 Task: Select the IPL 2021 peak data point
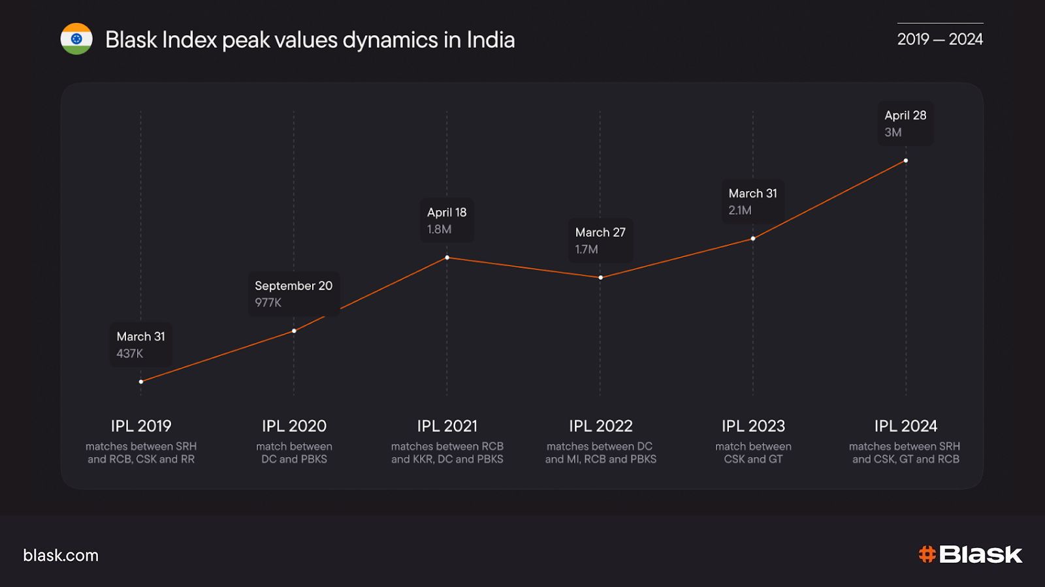click(x=447, y=258)
